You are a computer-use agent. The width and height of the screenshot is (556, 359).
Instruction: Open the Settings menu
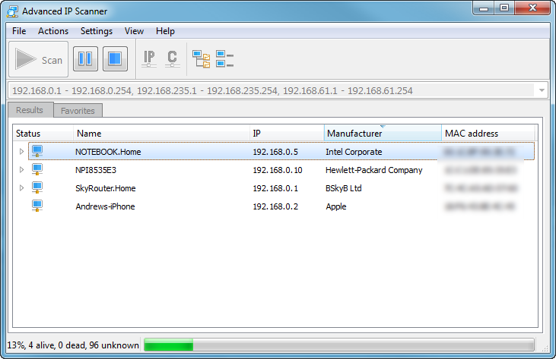click(97, 31)
